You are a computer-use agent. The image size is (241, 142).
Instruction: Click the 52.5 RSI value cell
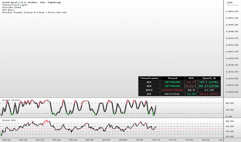tap(191, 90)
